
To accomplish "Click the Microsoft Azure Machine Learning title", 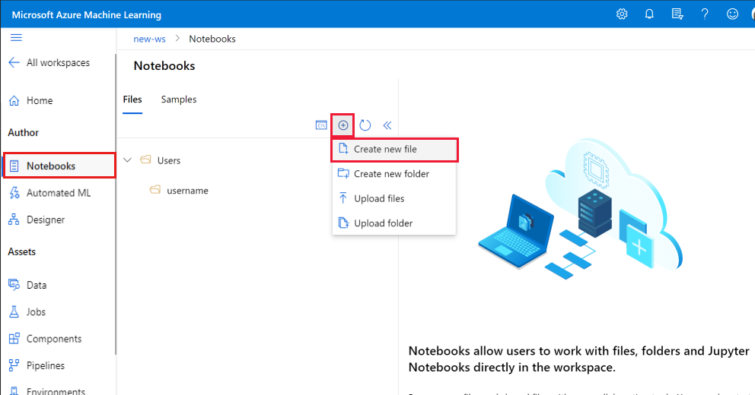I will coord(87,15).
